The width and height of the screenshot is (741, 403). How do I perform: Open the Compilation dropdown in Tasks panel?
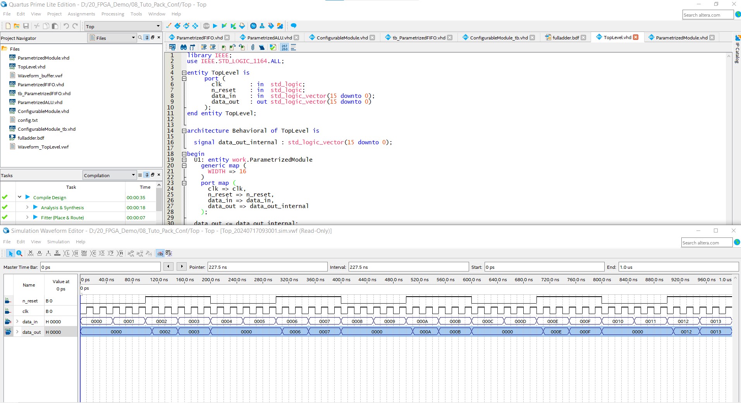point(110,175)
